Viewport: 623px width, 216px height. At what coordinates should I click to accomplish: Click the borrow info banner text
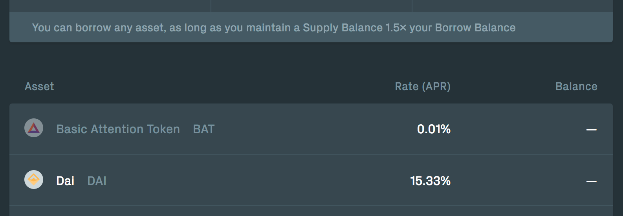tap(274, 27)
